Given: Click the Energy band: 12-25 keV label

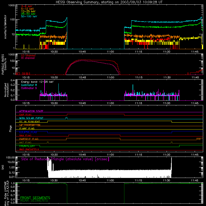Looking at the screenshot, I should (x=37, y=82).
